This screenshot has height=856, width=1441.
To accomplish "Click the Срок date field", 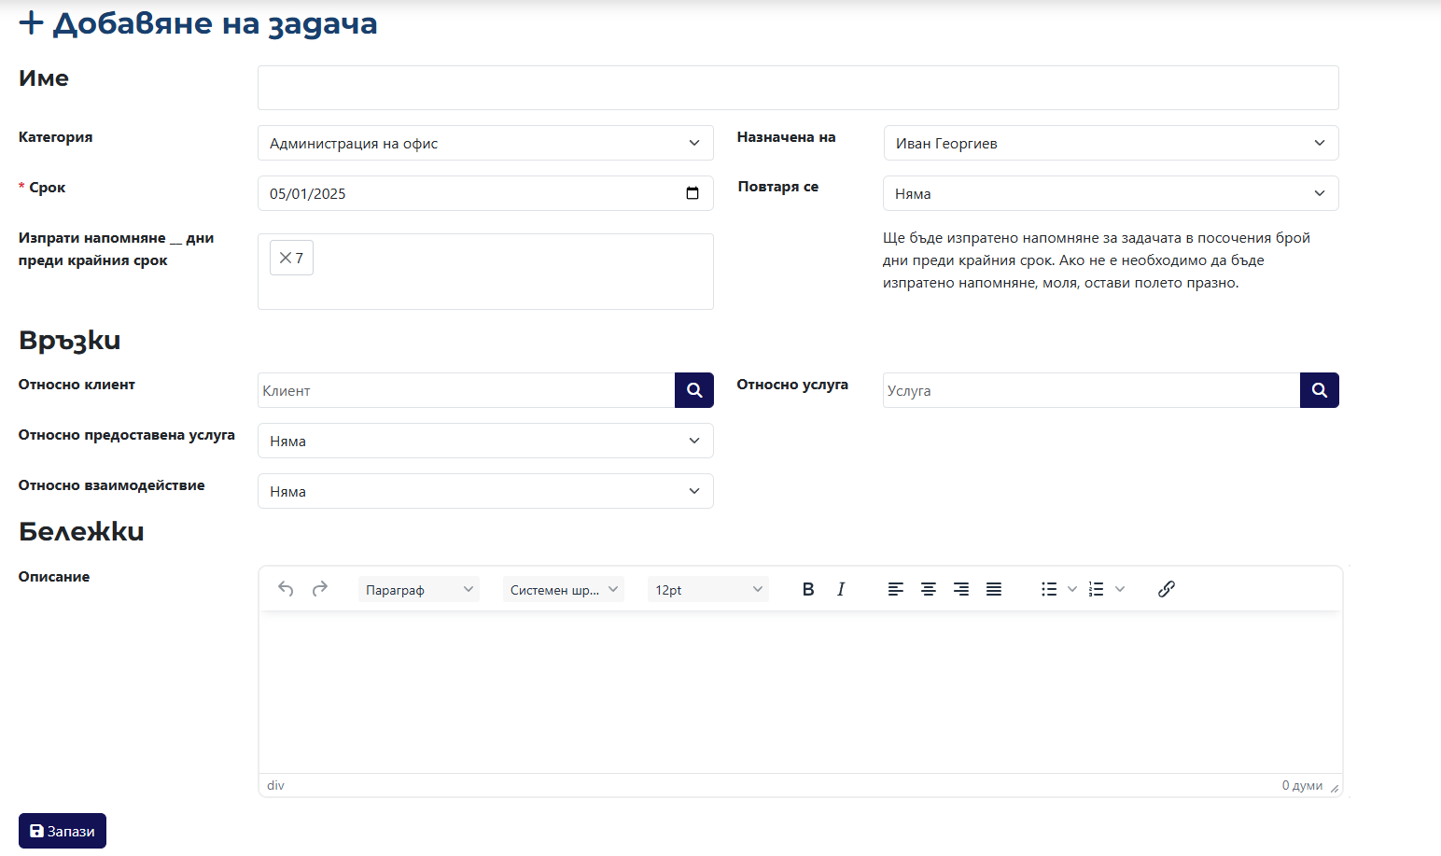I will coord(485,193).
